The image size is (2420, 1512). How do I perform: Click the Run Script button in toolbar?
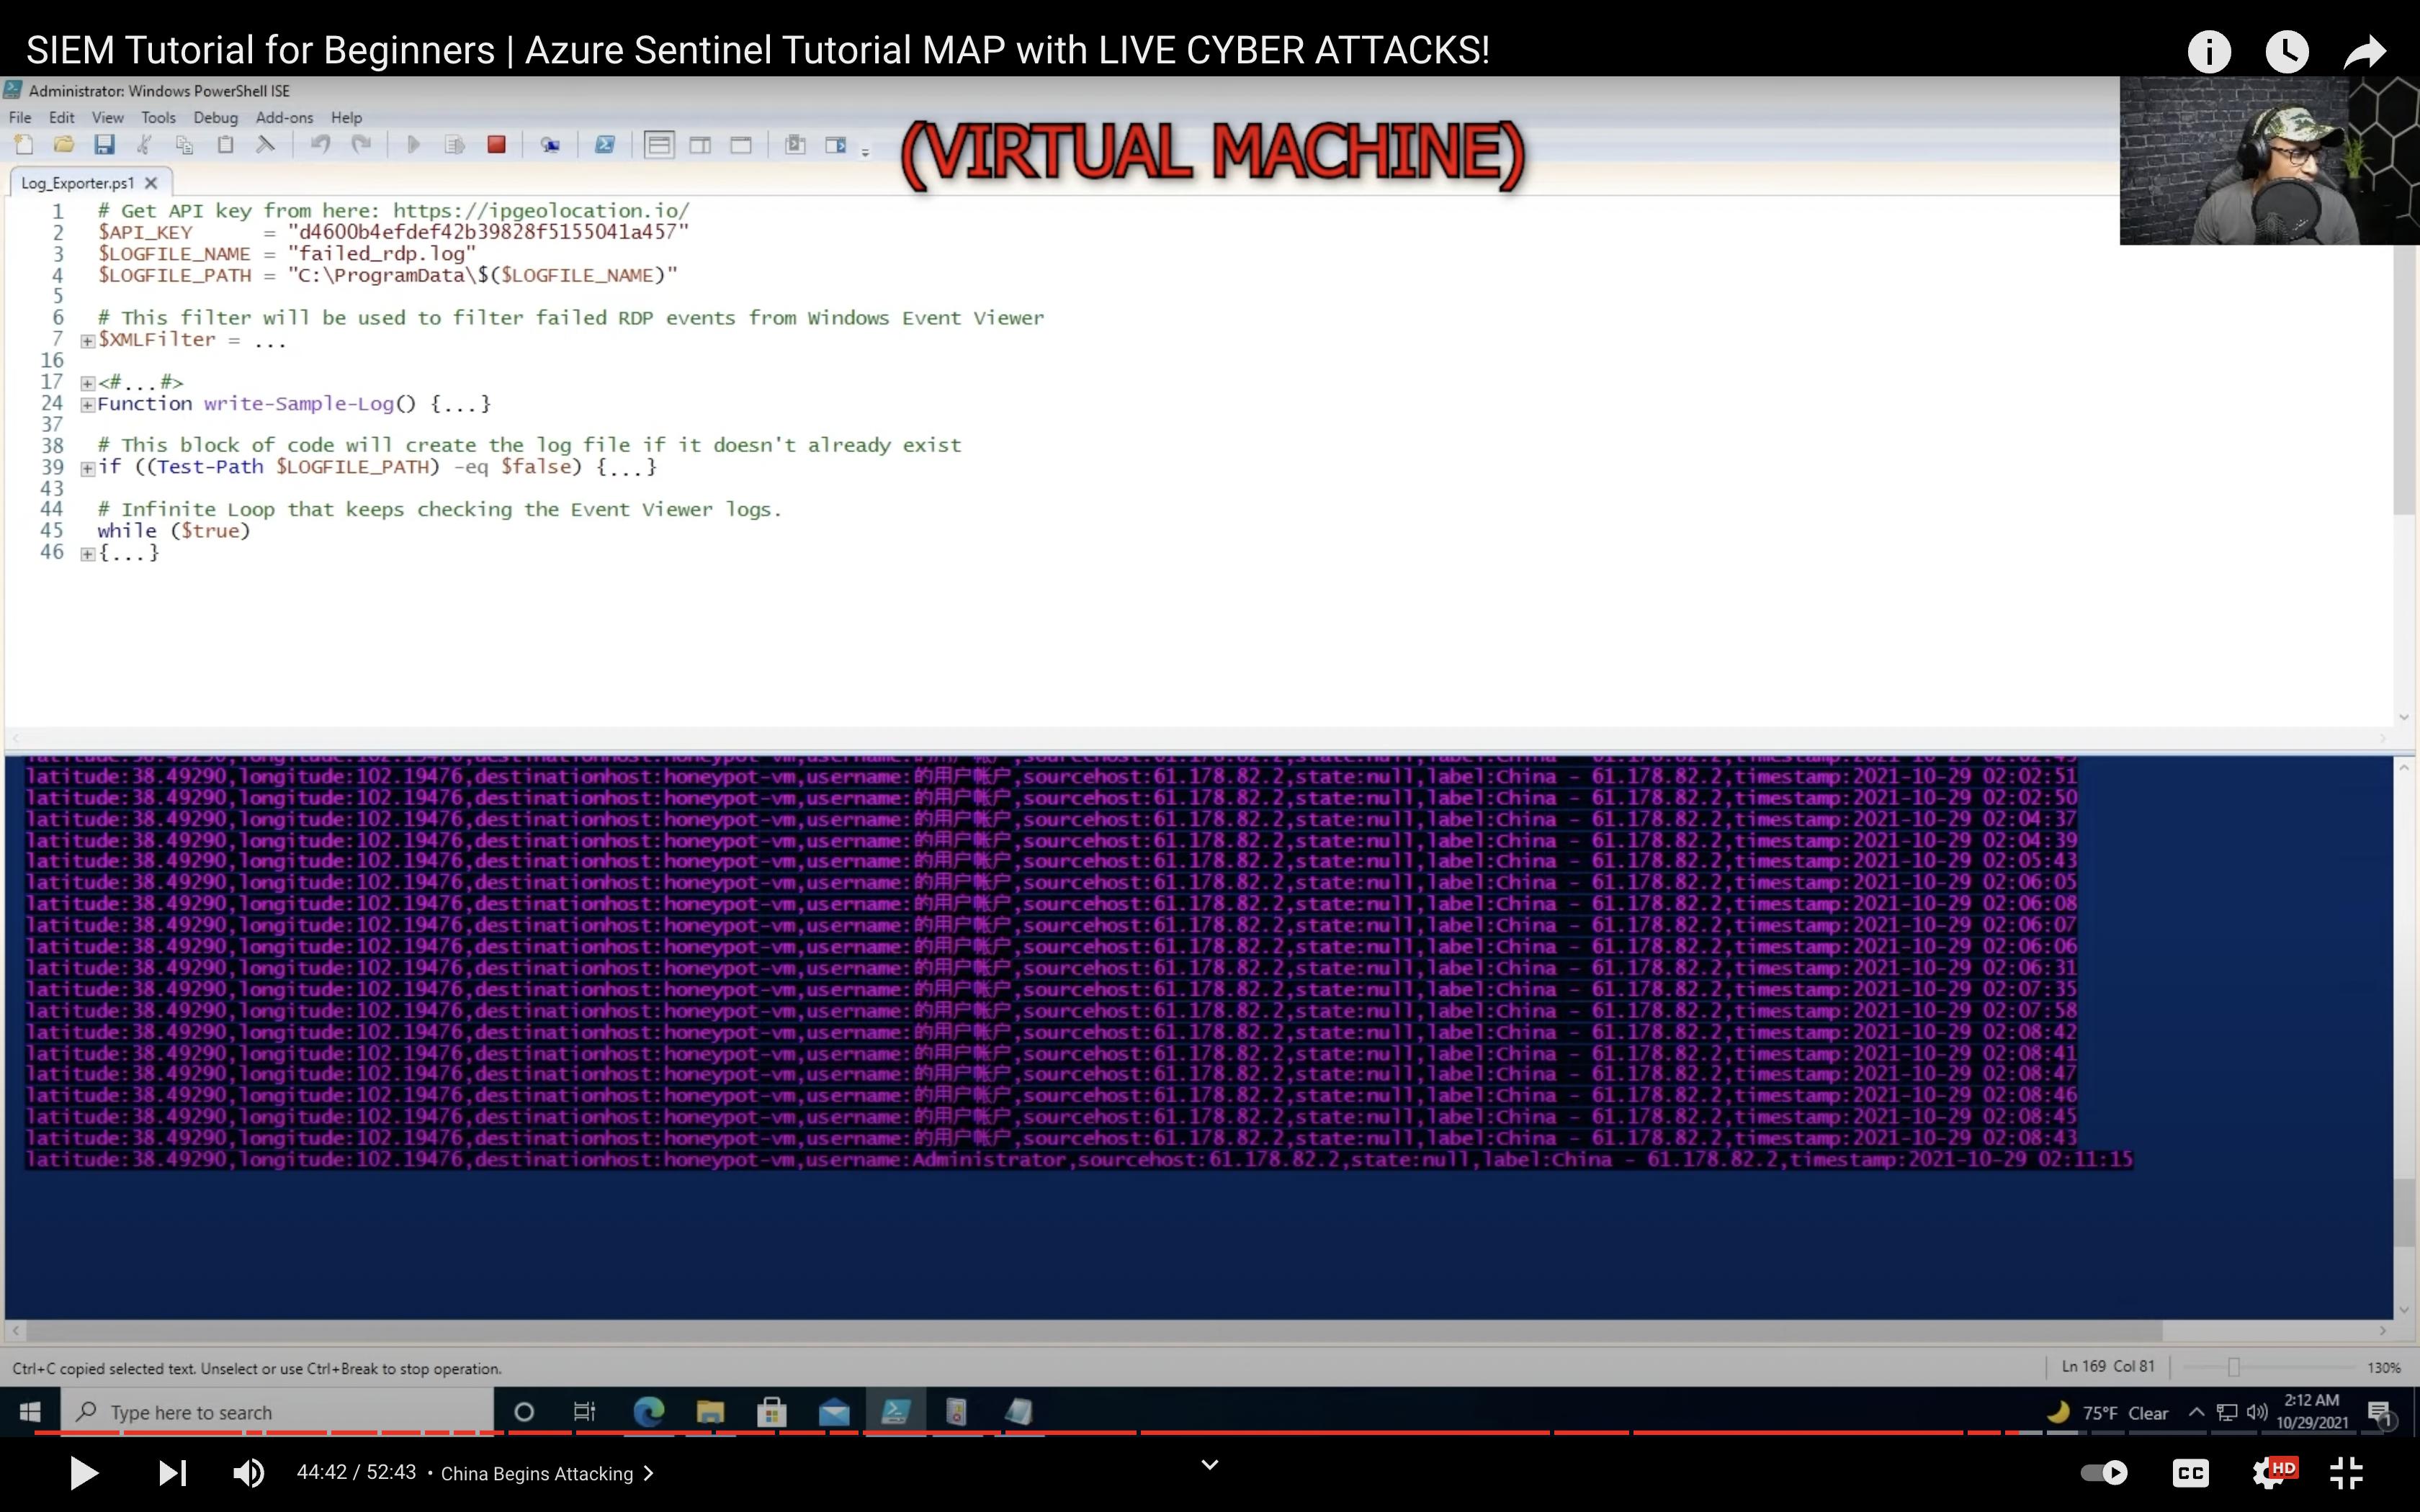(x=411, y=145)
